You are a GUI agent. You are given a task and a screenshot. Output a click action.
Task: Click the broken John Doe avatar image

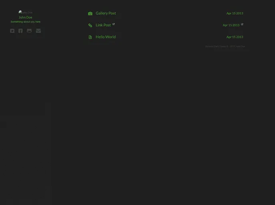point(26,12)
